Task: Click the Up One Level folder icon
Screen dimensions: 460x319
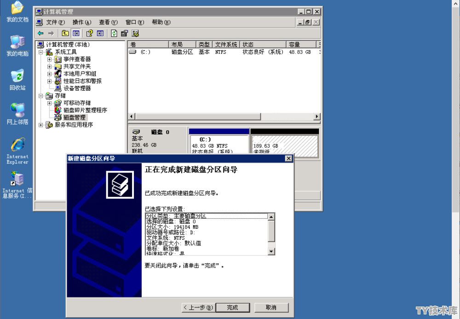Action: 65,33
